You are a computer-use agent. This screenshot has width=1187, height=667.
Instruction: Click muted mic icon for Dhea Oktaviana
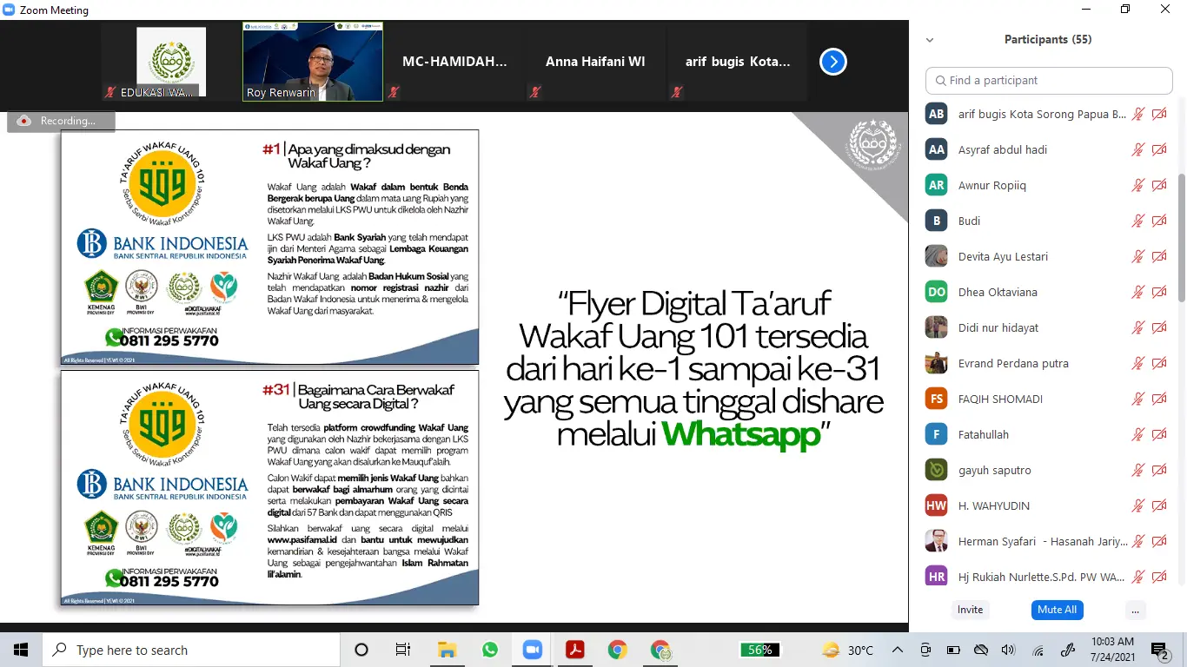coord(1137,292)
